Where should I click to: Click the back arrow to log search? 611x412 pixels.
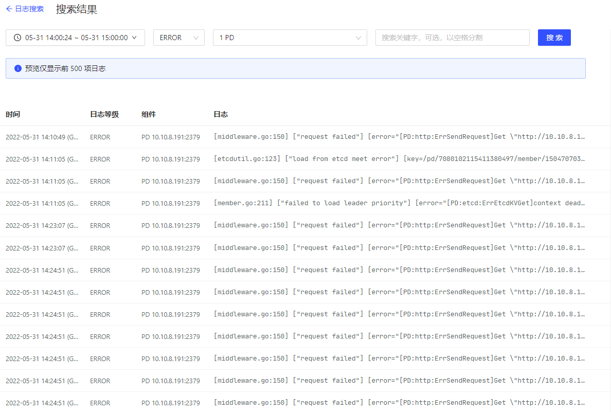[x=9, y=9]
